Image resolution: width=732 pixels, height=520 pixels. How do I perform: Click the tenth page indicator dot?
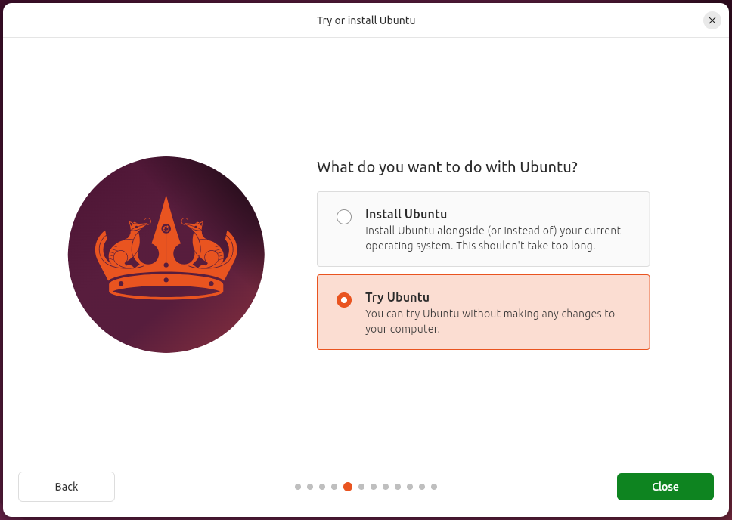tap(409, 487)
